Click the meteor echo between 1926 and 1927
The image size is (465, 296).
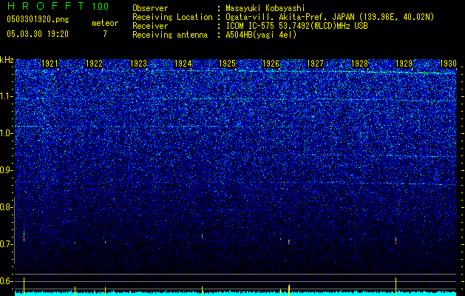click(x=288, y=242)
